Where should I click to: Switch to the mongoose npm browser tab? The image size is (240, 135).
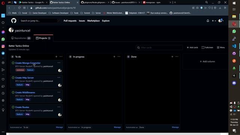click(x=157, y=3)
